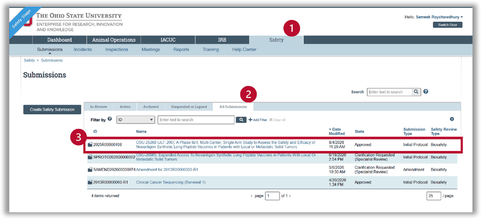Sort by Date Modified column header
The height and width of the screenshot is (219, 481).
tap(337, 132)
